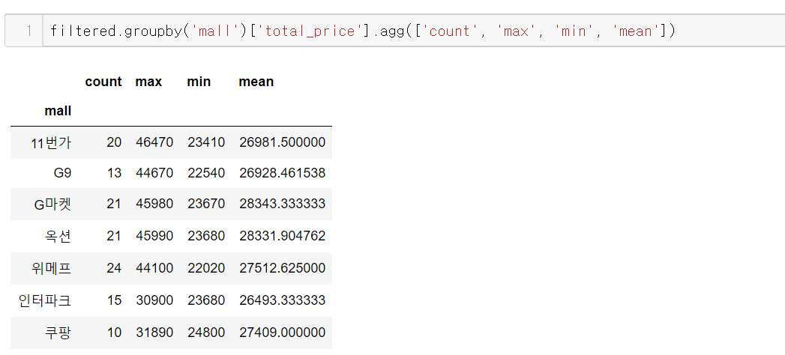The image size is (785, 355).
Task: Click the 'mean' column header
Action: (256, 82)
